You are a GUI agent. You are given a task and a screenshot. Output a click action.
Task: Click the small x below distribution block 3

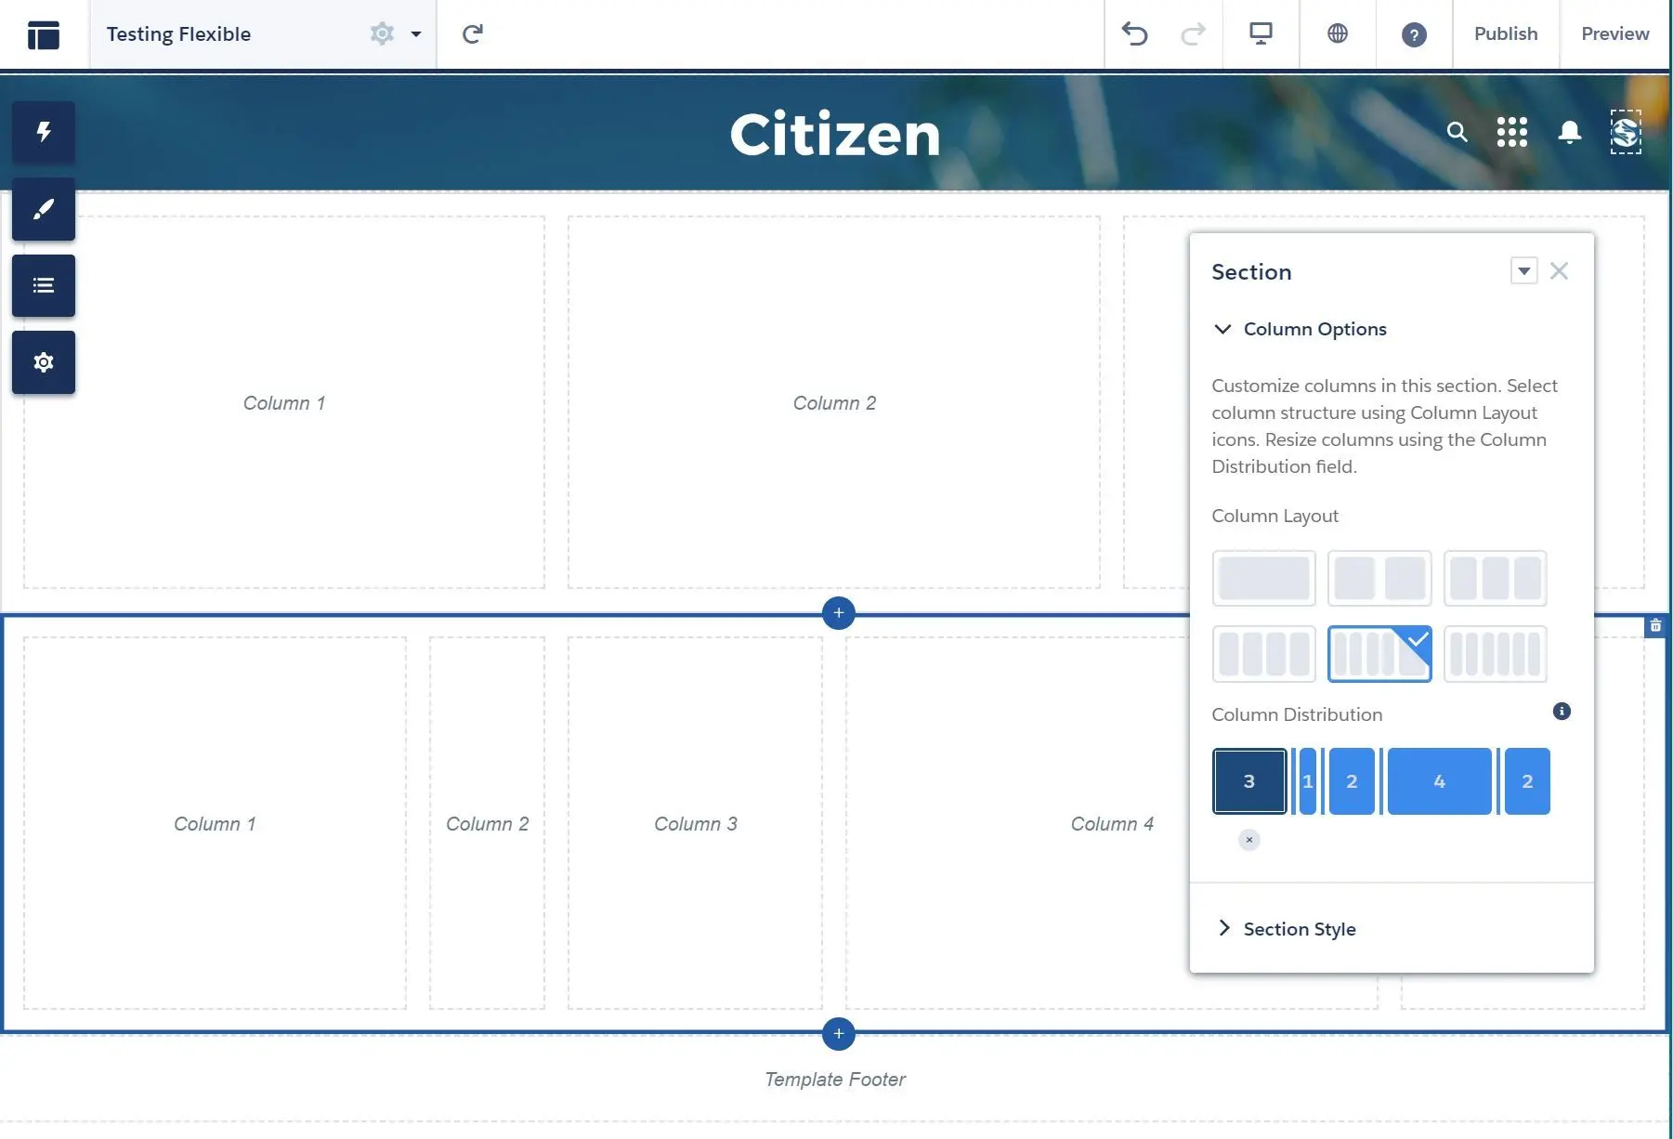(x=1249, y=840)
